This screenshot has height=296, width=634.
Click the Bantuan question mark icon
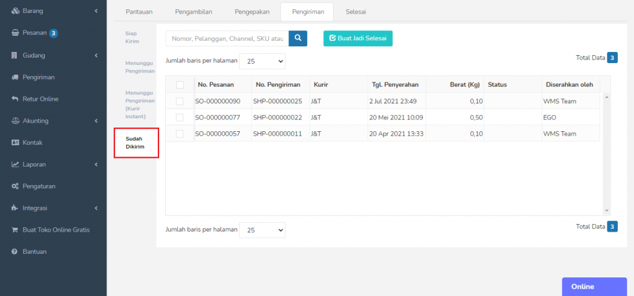(x=15, y=251)
